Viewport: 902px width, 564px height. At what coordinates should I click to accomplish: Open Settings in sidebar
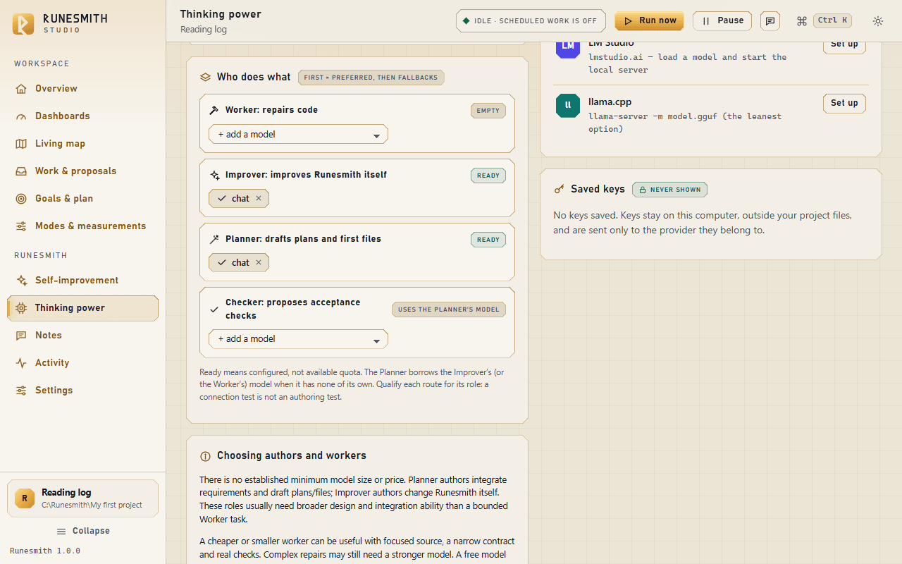82,391
